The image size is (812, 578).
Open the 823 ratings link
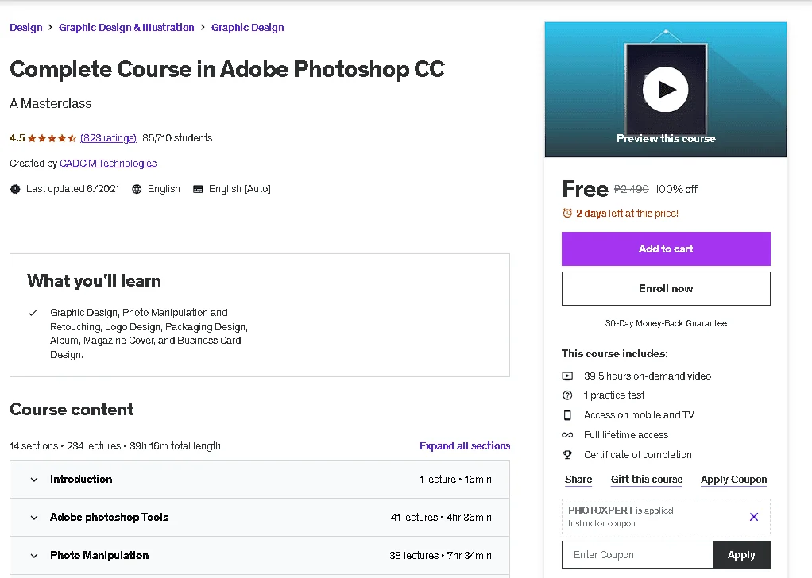pos(108,138)
